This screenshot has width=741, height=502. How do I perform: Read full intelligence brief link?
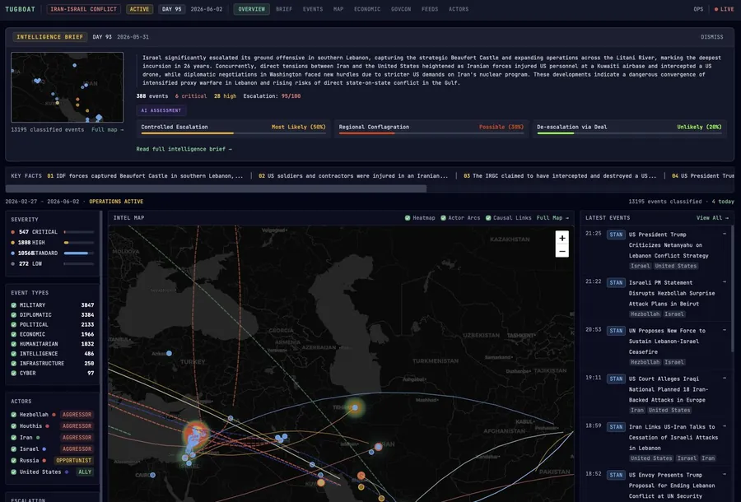[x=184, y=149]
